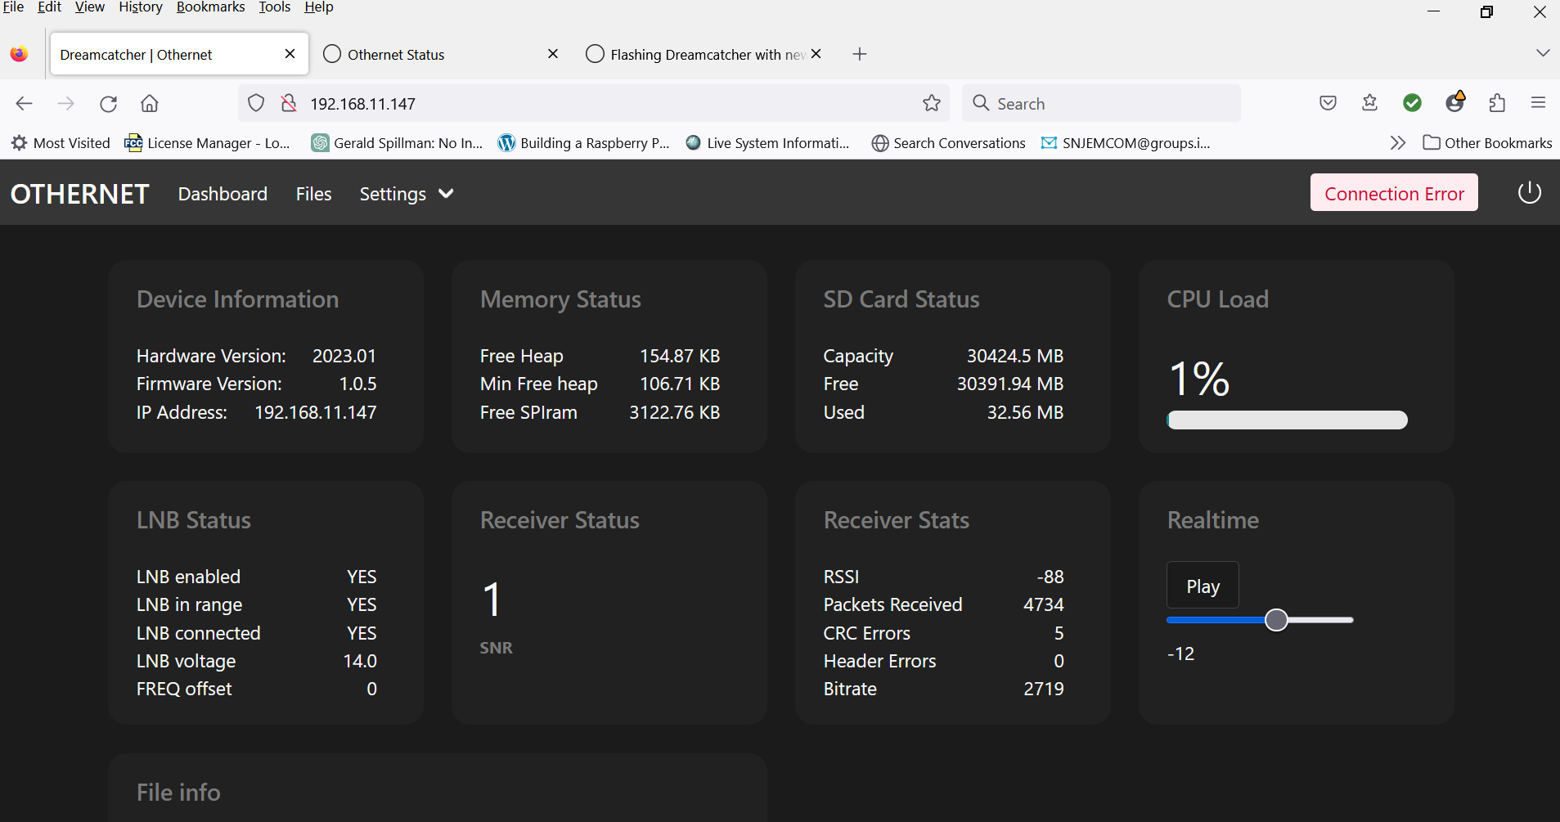Click the Realtime slider handle
1560x822 pixels.
[x=1276, y=620]
